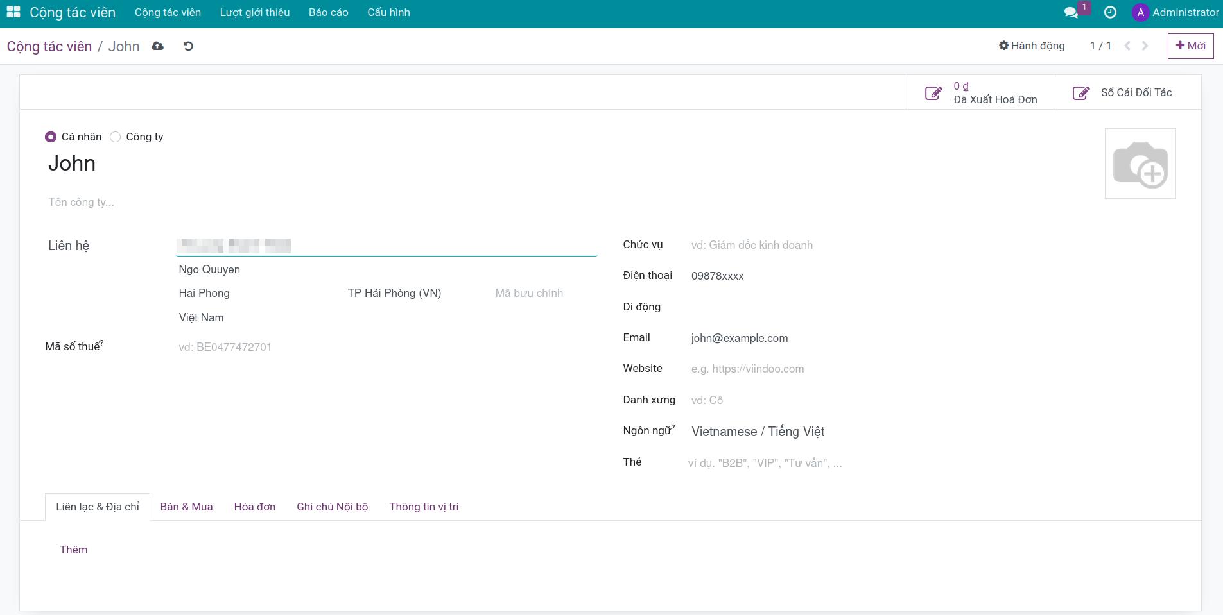Select the Cá nhân radio option
Image resolution: width=1223 pixels, height=615 pixels.
(51, 137)
